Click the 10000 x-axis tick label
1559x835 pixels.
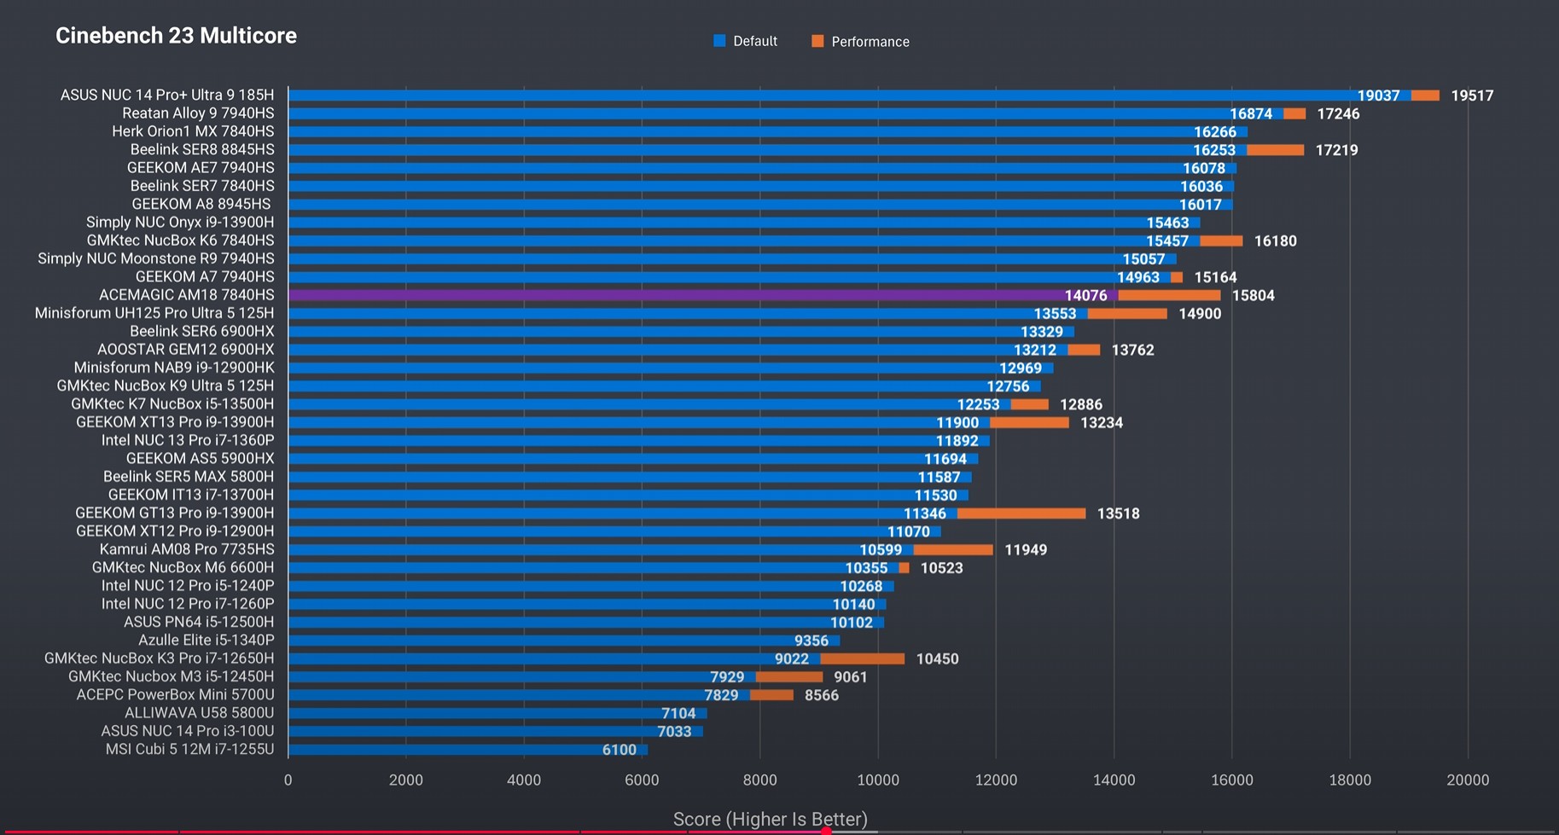(878, 780)
